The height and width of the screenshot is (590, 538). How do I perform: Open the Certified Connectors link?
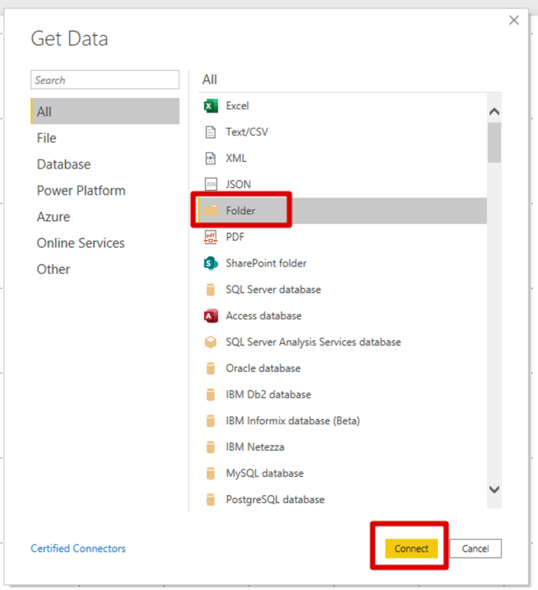pyautogui.click(x=78, y=548)
